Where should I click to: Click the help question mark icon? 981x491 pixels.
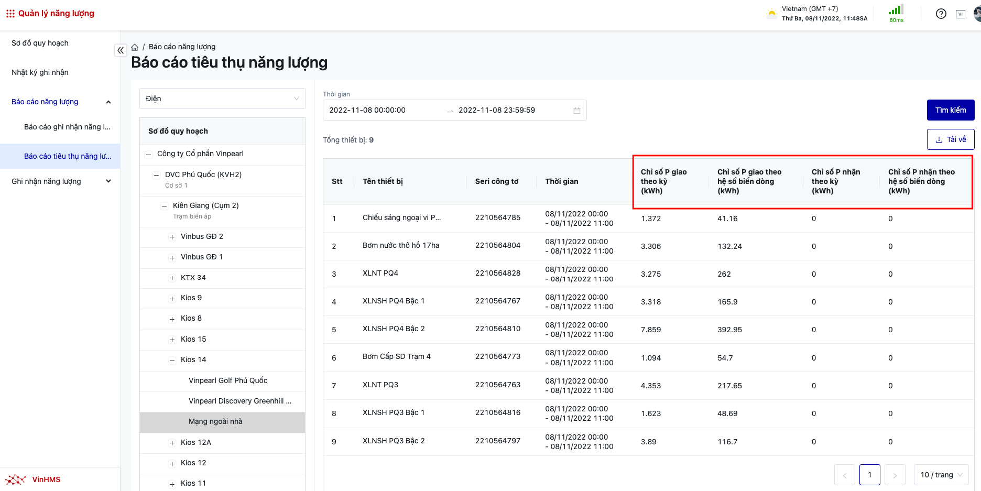click(941, 14)
